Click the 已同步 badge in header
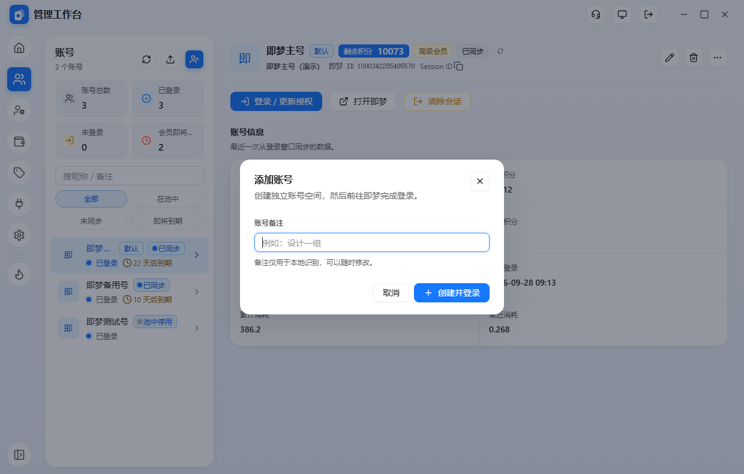This screenshot has width=744, height=474. click(473, 51)
